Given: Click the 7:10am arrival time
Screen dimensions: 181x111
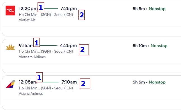Looking at the screenshot, I should click(x=69, y=82).
